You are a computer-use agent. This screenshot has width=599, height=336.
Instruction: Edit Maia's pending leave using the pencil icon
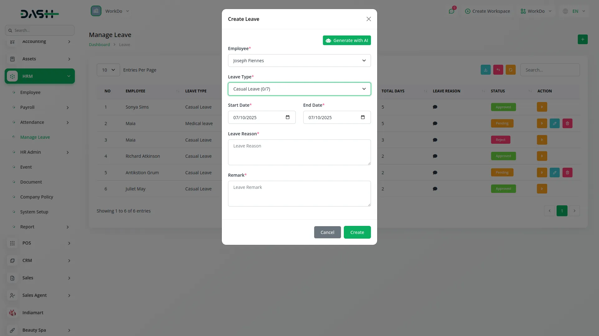click(x=555, y=123)
